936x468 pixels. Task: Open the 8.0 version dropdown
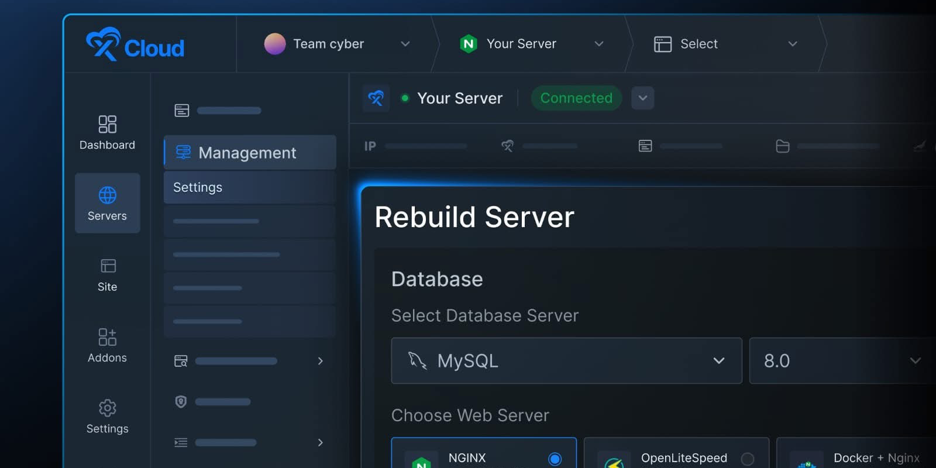[x=842, y=360]
